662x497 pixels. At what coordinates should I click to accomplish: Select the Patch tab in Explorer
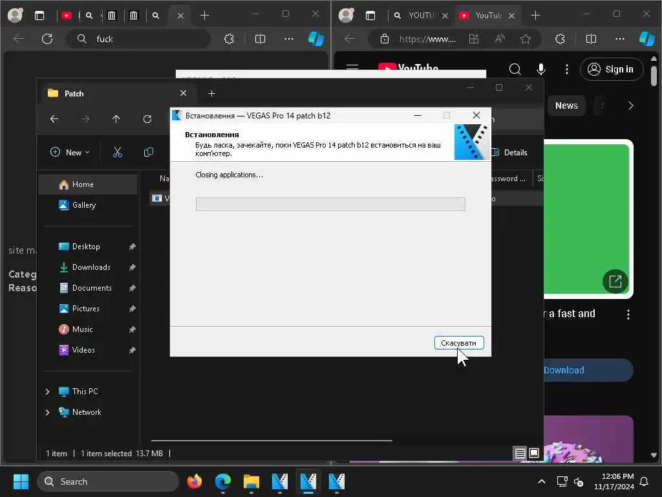click(x=118, y=93)
